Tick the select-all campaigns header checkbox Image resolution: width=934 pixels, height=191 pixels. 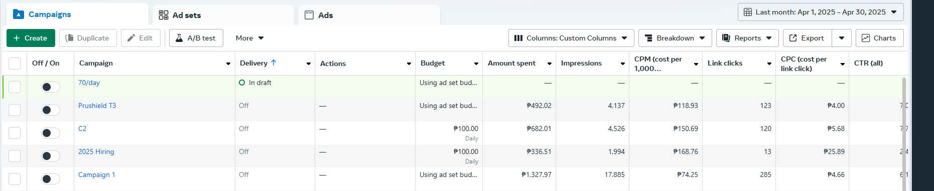(15, 63)
